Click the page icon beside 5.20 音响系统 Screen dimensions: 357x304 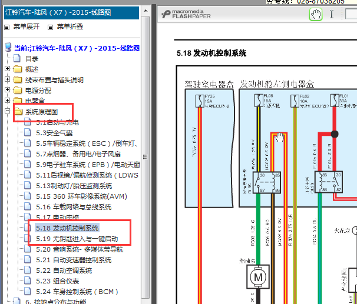pos(28,249)
